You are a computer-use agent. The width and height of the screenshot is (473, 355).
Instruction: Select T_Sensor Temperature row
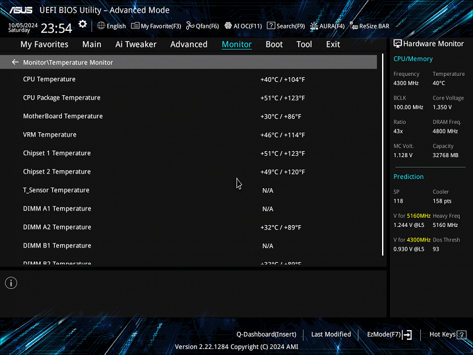click(x=189, y=190)
